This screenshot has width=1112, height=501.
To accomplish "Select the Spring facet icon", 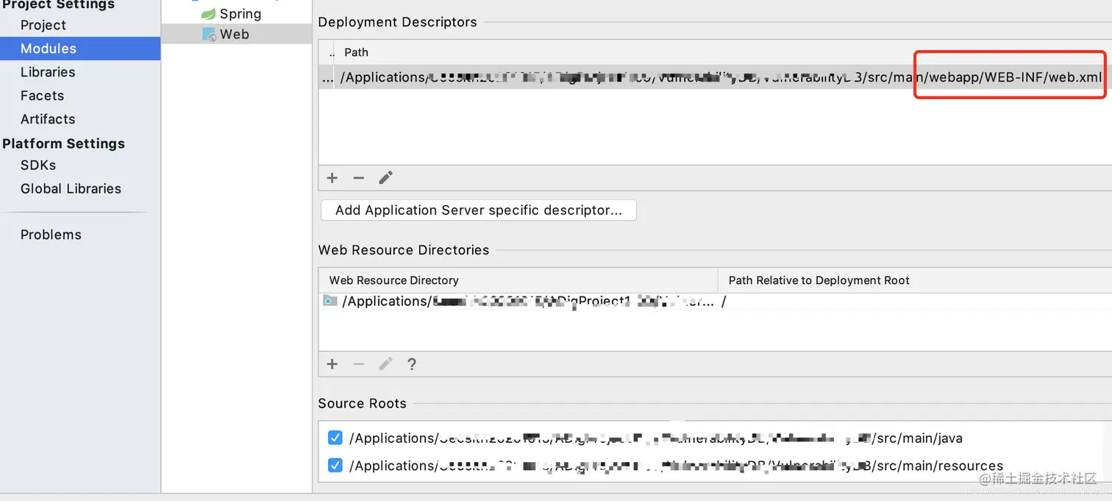I will pyautogui.click(x=209, y=14).
